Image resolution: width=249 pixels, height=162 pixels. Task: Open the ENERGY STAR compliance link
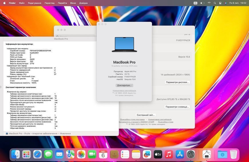(x=137, y=122)
